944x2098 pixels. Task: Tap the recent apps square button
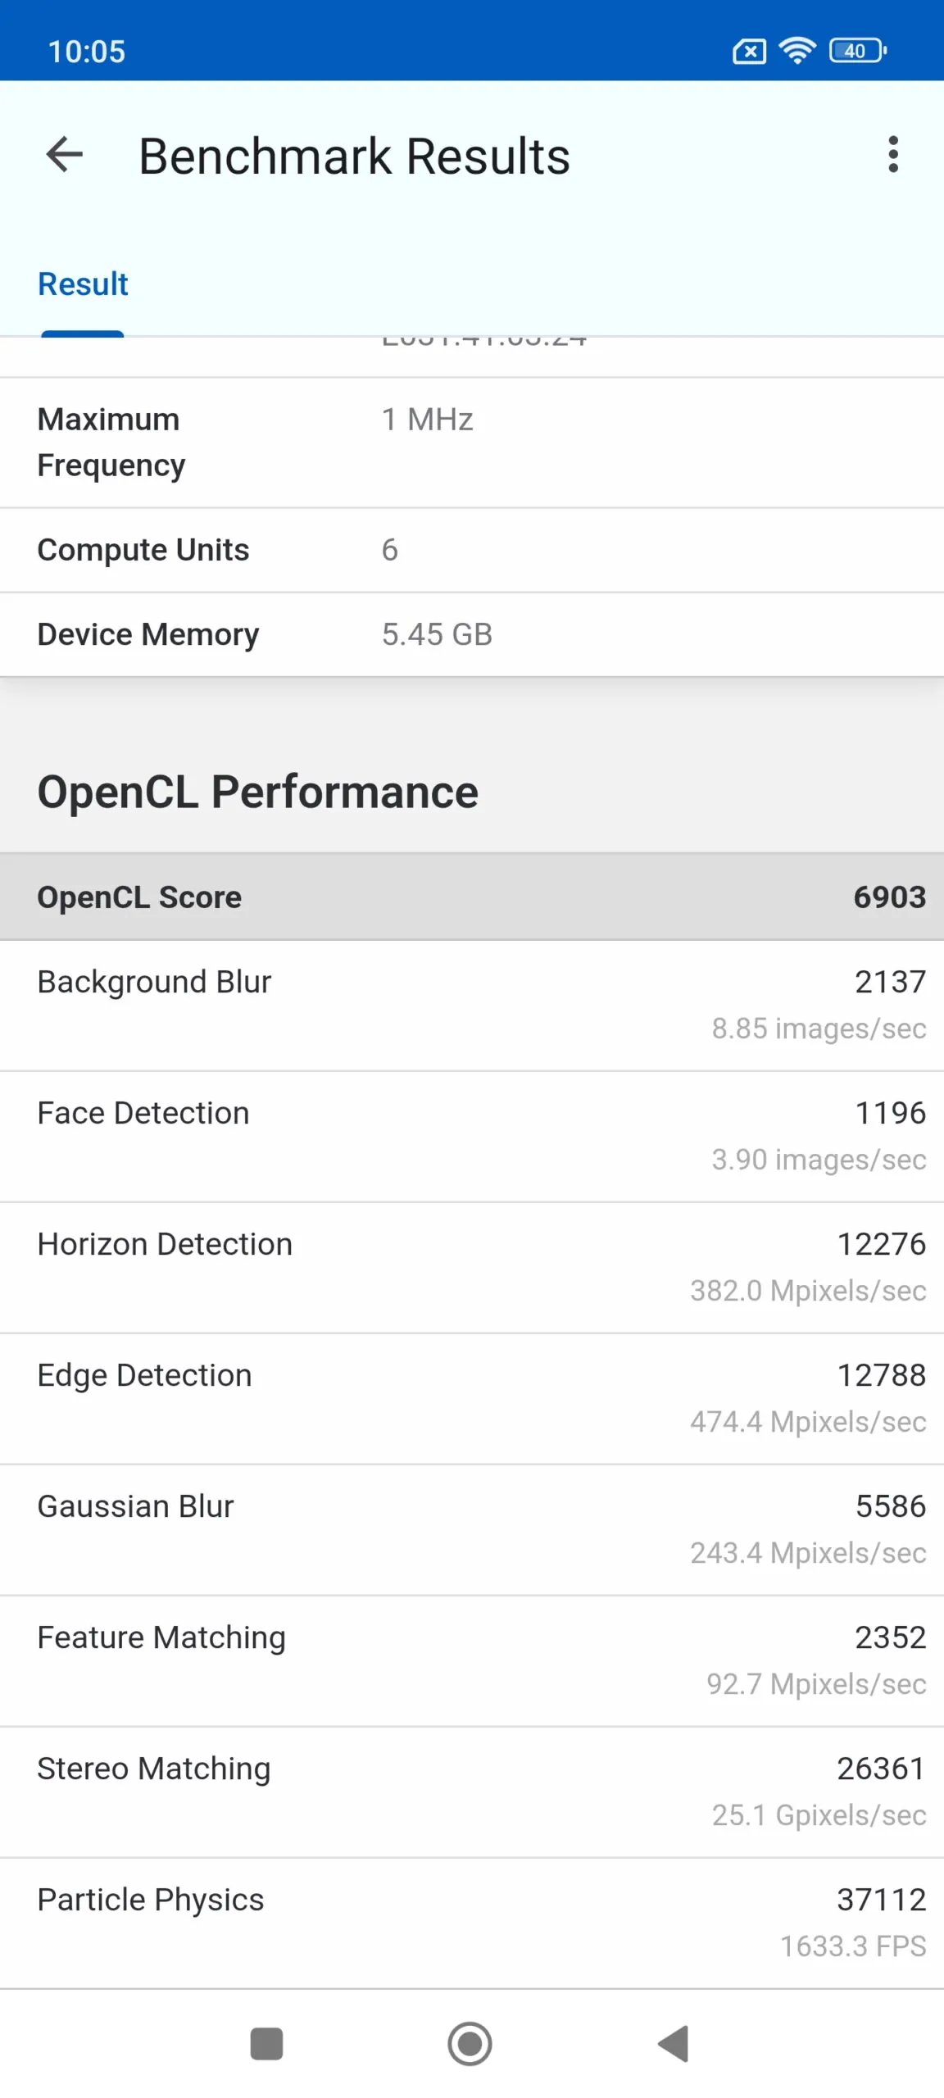(266, 2044)
